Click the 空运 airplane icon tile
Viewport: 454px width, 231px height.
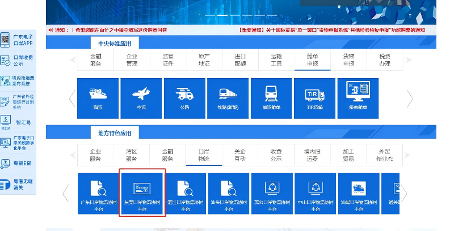point(141,98)
